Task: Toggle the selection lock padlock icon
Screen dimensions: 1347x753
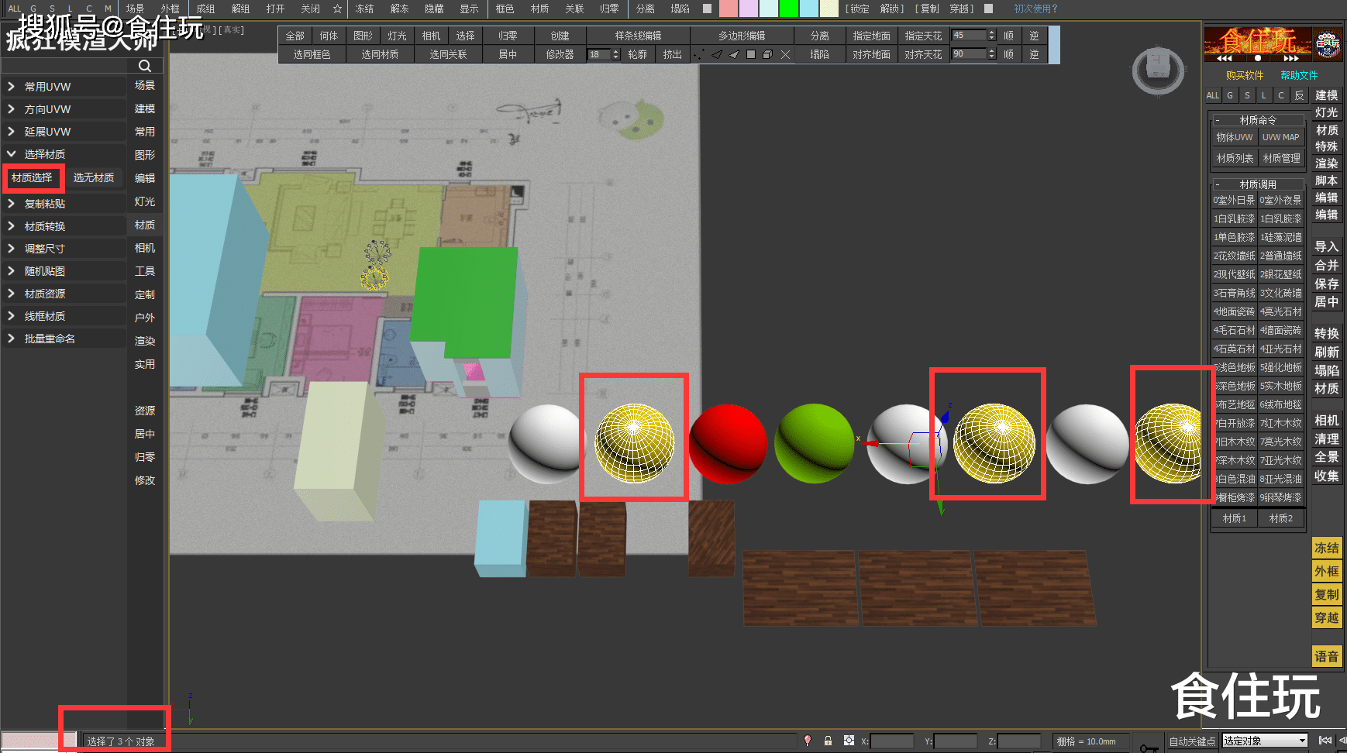Action: [828, 741]
